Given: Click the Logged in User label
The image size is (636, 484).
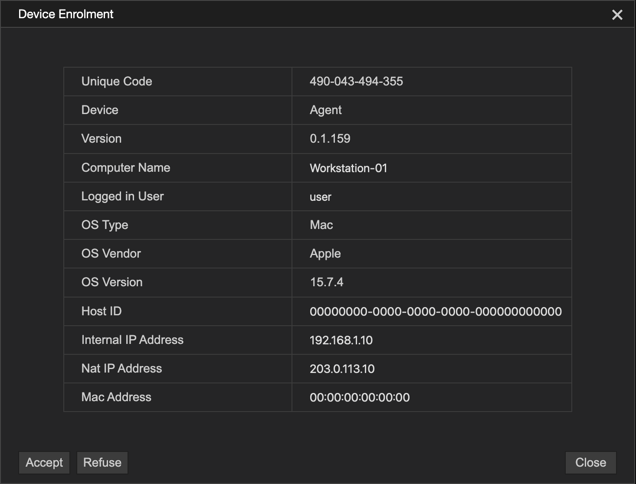Looking at the screenshot, I should point(123,196).
